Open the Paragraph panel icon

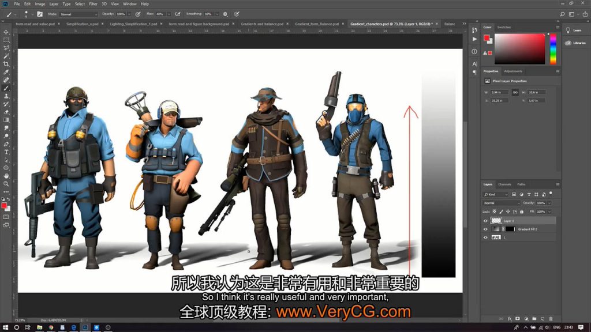pos(474,72)
